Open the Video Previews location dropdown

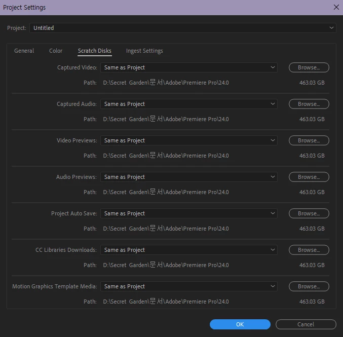click(x=189, y=140)
